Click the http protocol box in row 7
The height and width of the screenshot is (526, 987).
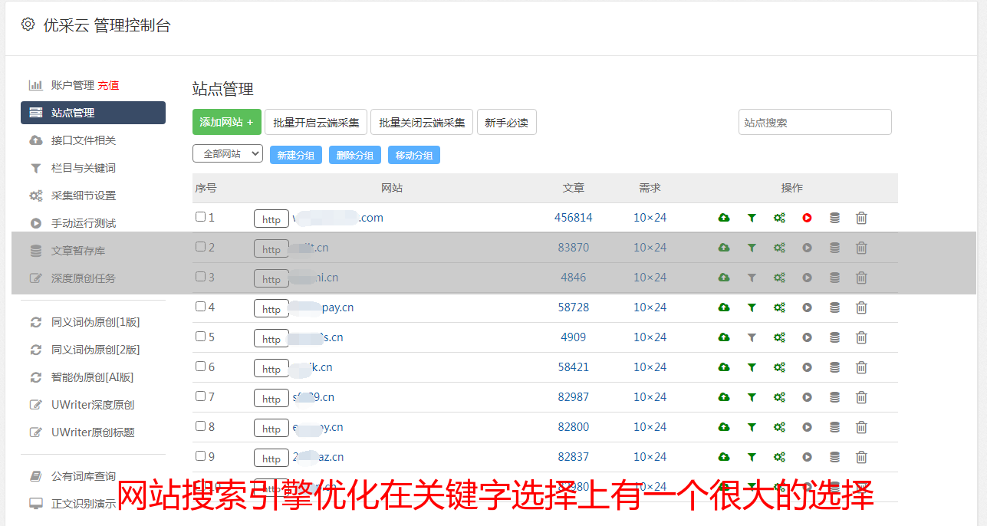click(271, 399)
